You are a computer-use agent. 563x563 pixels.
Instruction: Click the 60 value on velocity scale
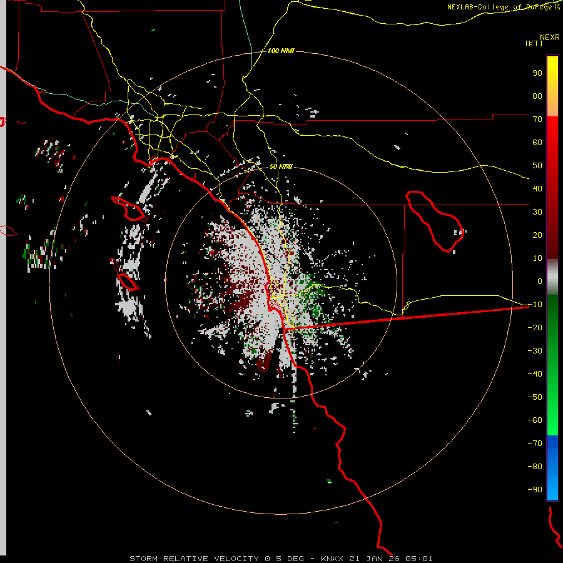point(537,142)
